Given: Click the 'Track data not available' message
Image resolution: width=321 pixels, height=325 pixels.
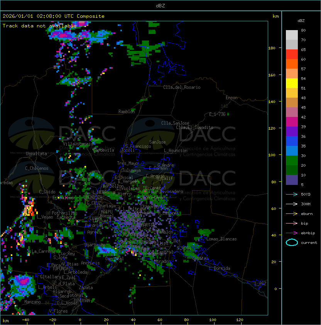Looking at the screenshot, I should click(40, 26).
